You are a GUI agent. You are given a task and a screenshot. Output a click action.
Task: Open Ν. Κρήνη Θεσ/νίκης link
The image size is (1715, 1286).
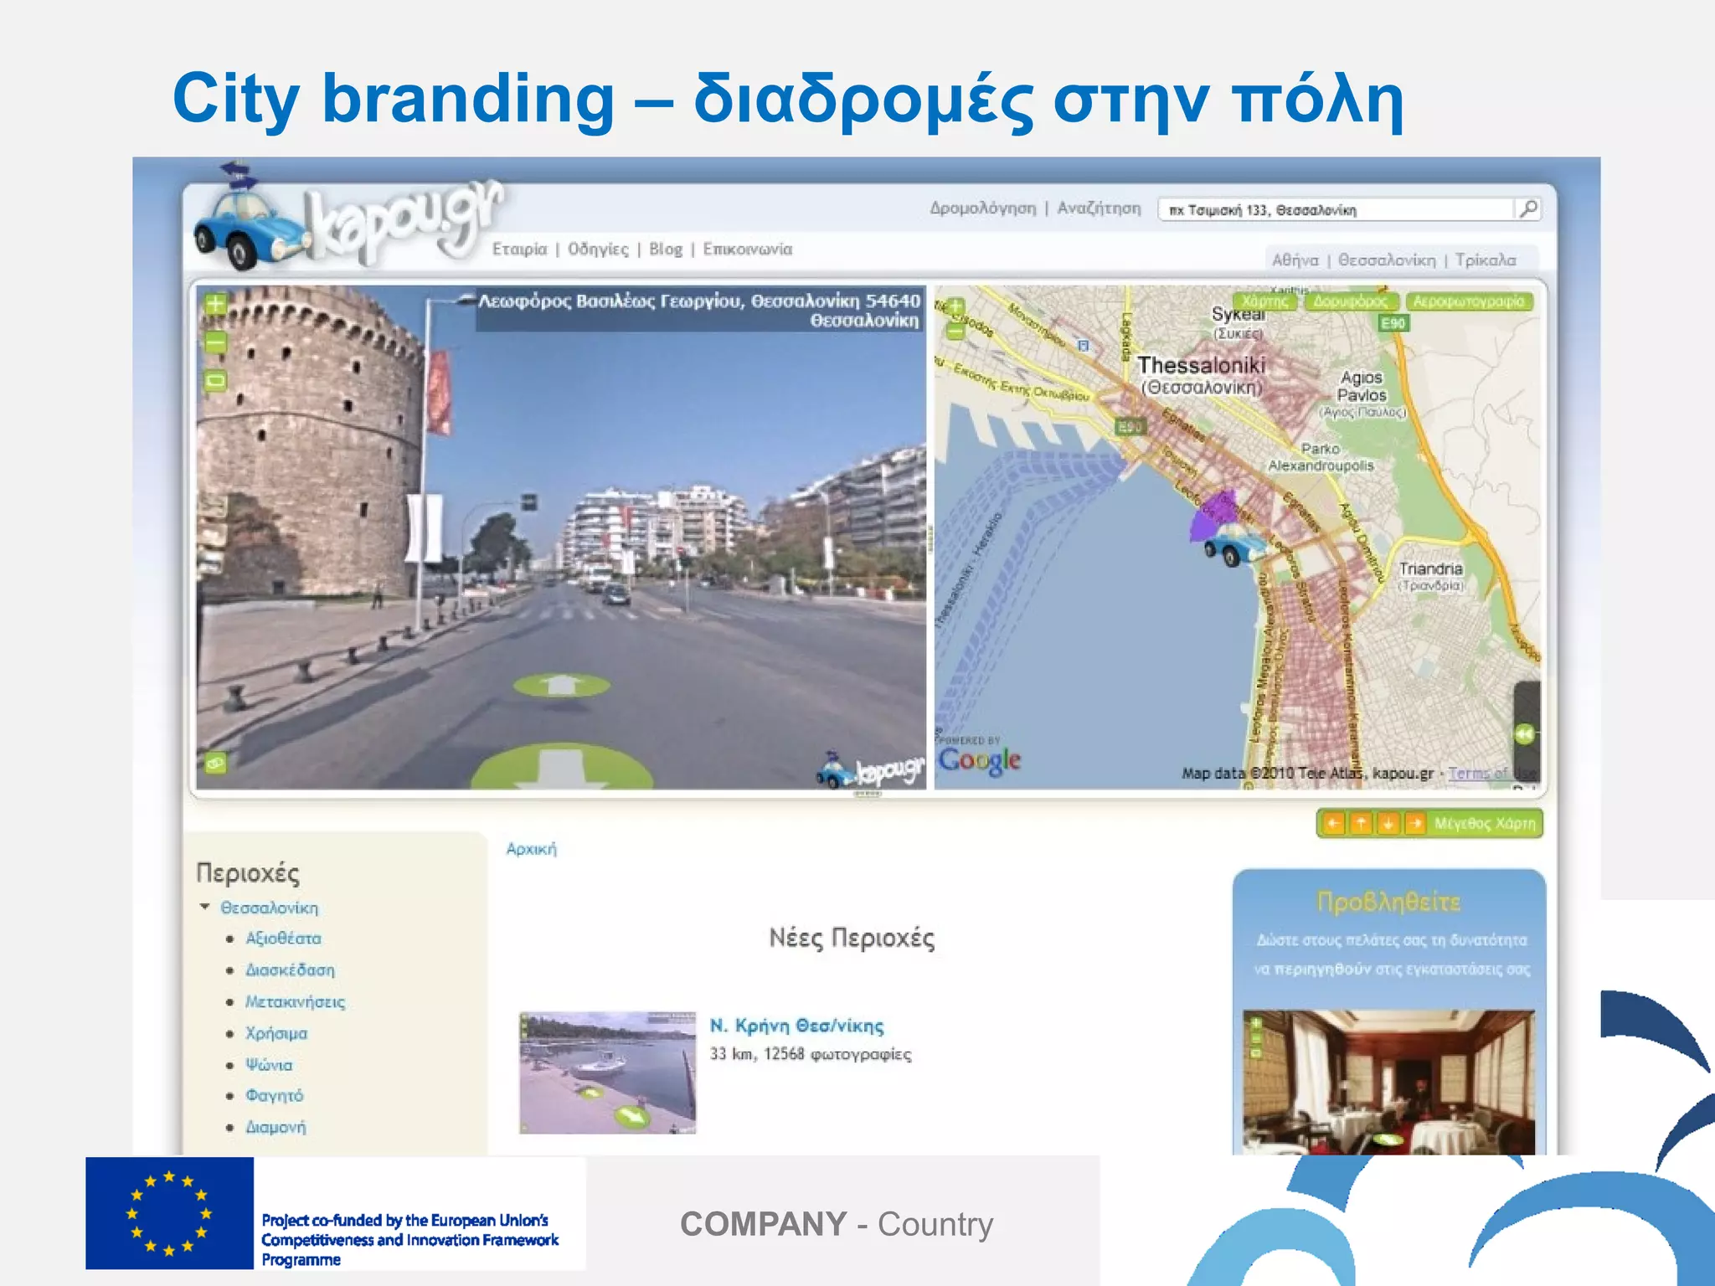click(x=796, y=1026)
